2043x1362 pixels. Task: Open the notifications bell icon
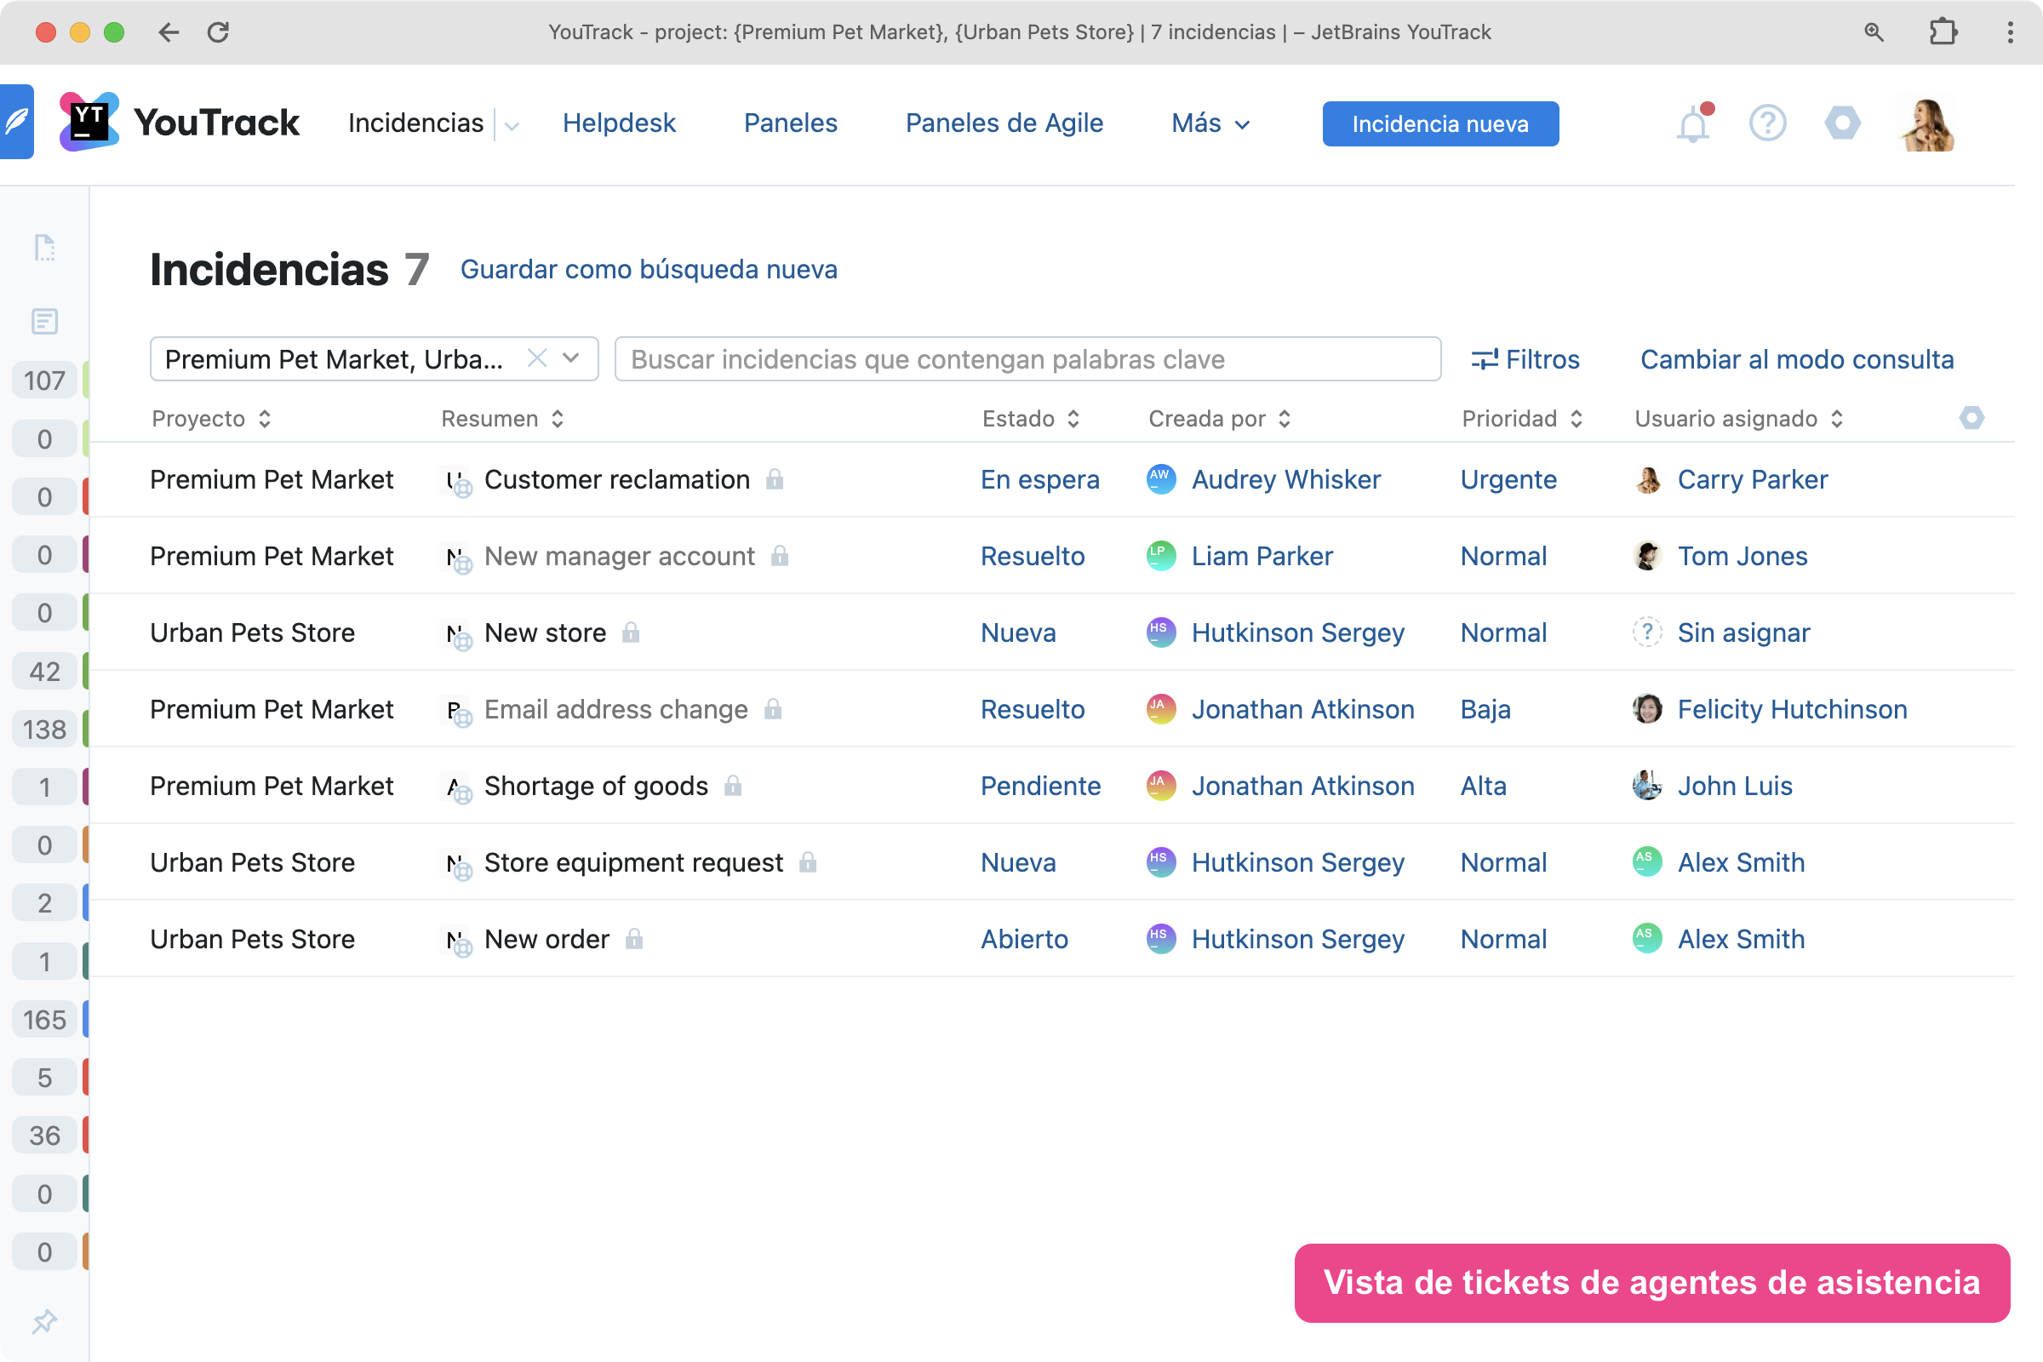tap(1691, 124)
